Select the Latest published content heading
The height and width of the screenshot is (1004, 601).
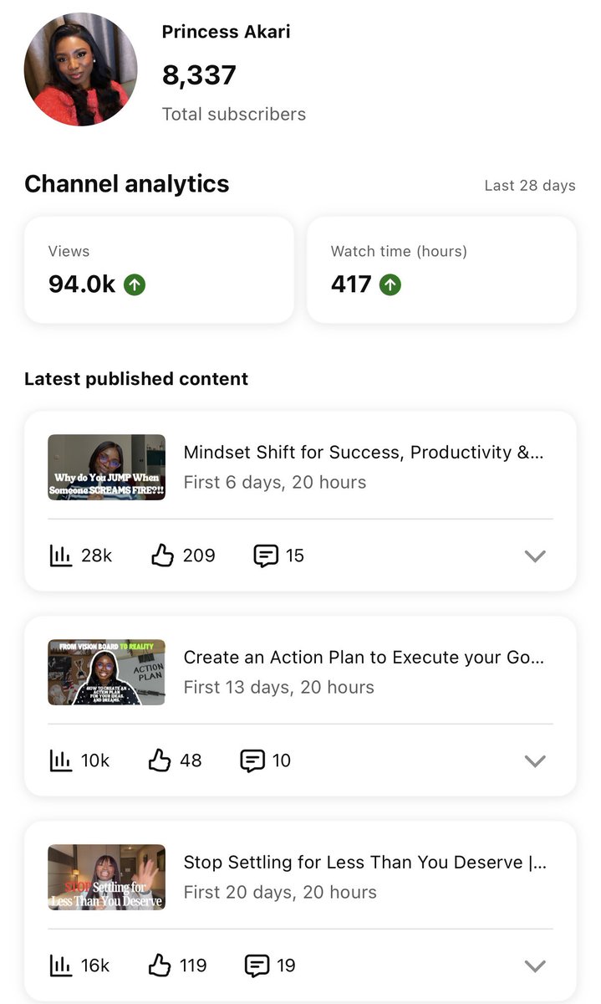(x=136, y=379)
